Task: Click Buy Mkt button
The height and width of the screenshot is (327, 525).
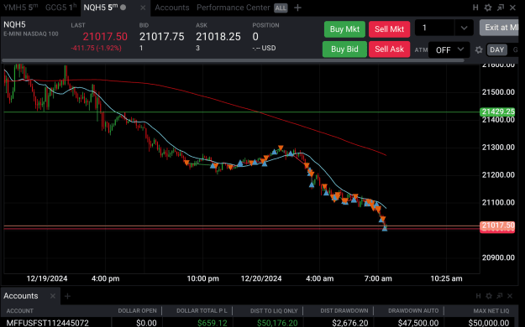Action: [344, 29]
